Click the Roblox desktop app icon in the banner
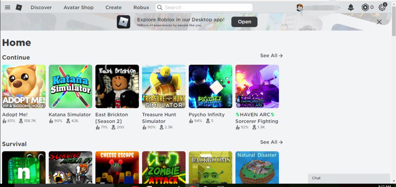Viewport: 396px width, 187px height. (123, 22)
